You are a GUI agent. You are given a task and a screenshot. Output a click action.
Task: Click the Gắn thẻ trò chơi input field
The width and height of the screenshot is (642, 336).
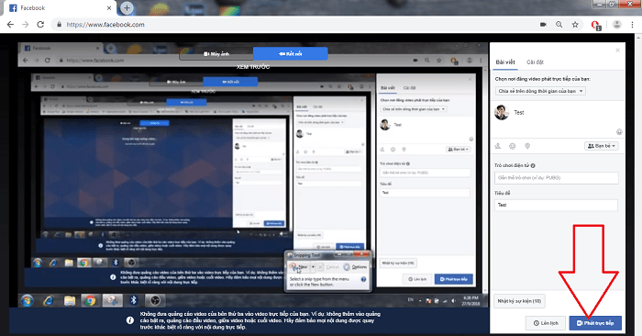(x=557, y=178)
